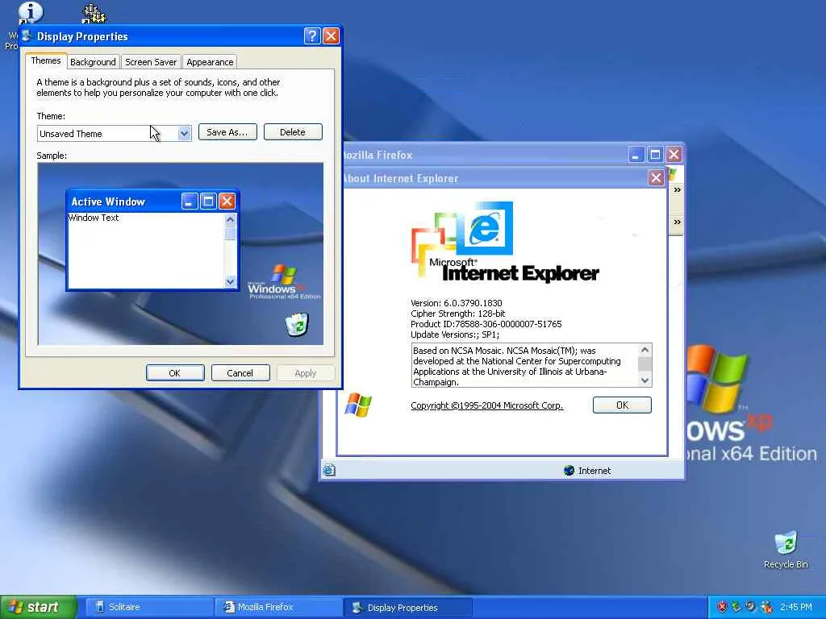Click OK in About Internet Explorer

point(622,405)
